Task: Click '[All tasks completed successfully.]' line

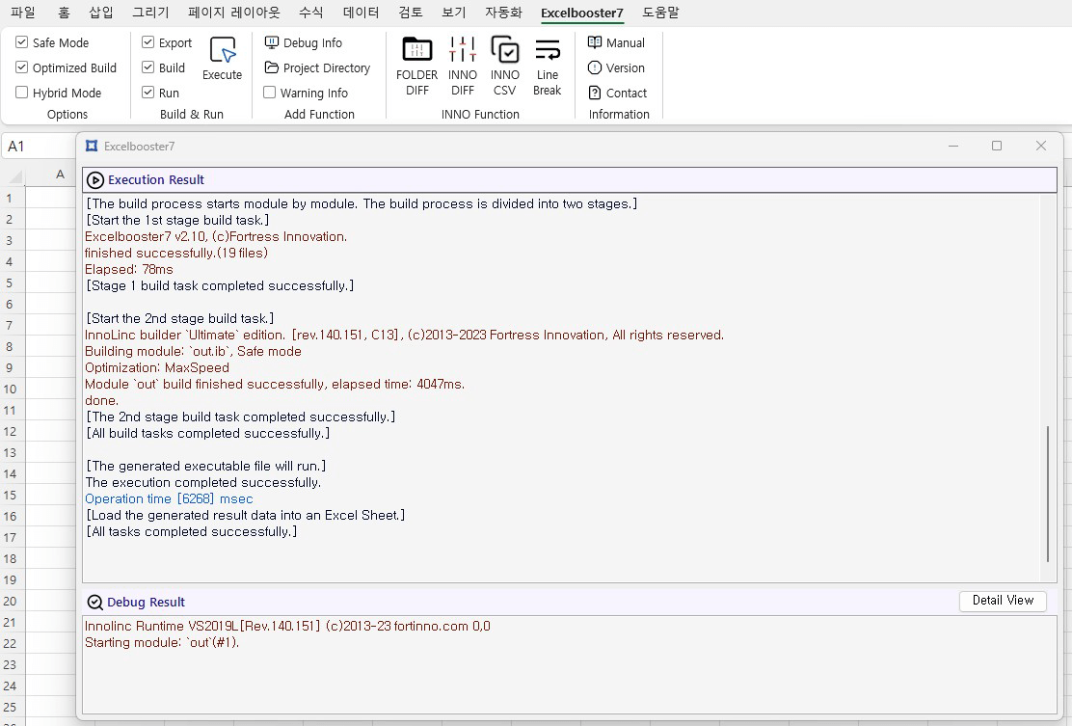Action: pyautogui.click(x=192, y=532)
